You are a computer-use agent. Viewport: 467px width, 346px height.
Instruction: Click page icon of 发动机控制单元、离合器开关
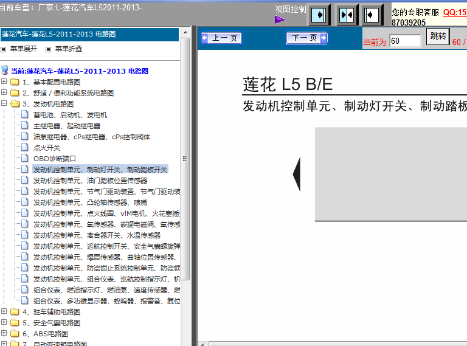tap(25, 235)
